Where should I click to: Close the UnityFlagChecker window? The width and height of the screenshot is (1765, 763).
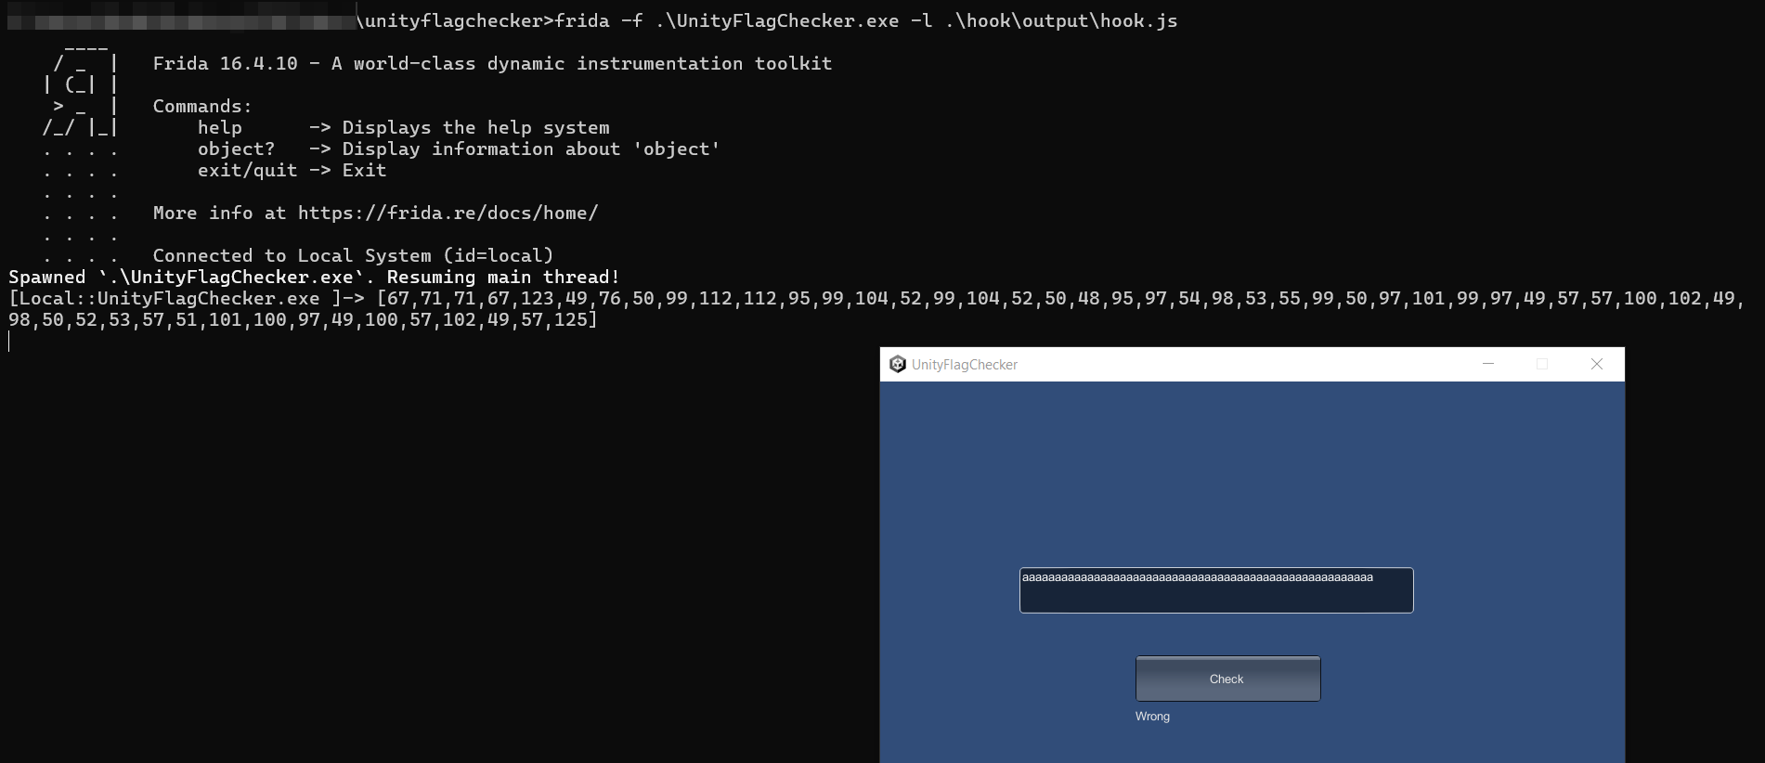point(1597,364)
